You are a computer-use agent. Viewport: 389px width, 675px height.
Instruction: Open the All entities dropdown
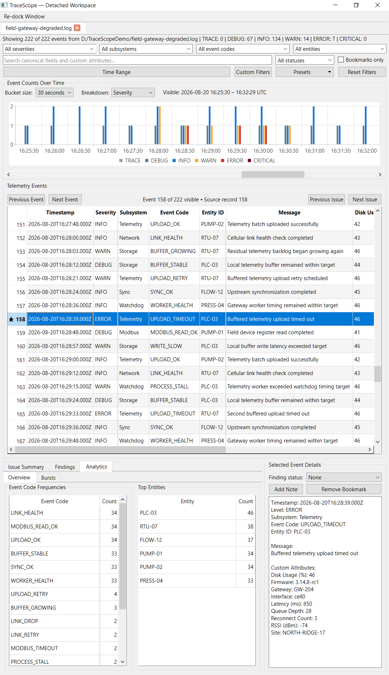(x=340, y=49)
